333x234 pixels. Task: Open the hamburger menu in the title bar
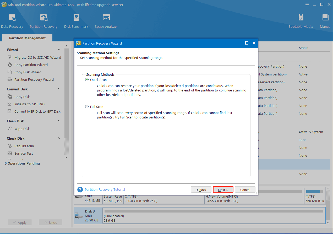click(x=307, y=5)
